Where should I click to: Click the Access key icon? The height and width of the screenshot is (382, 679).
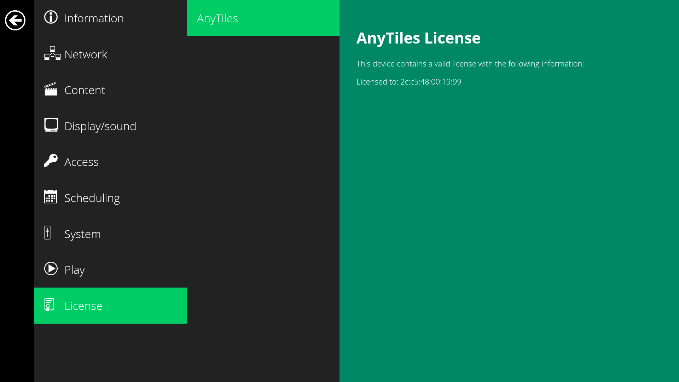[x=51, y=161]
